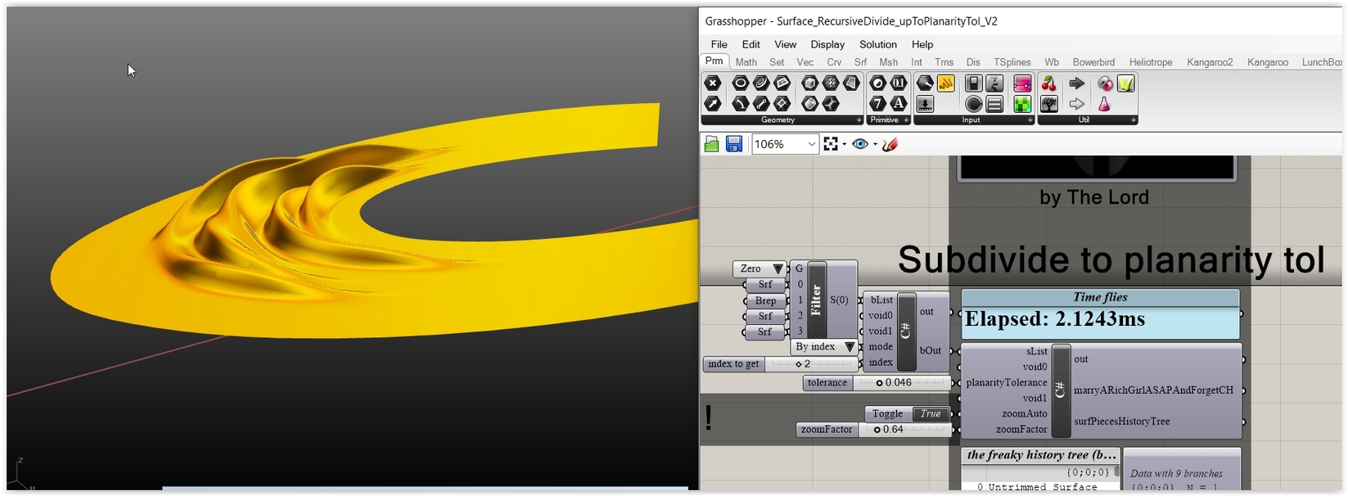Select the Brep parameter on the canvas
The height and width of the screenshot is (496, 1348).
[x=765, y=300]
